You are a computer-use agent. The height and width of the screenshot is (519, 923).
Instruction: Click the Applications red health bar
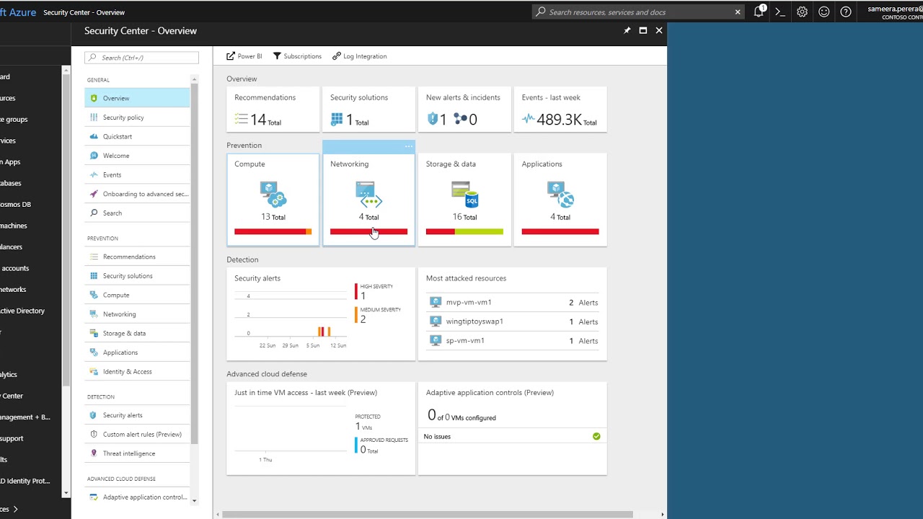[x=560, y=231]
